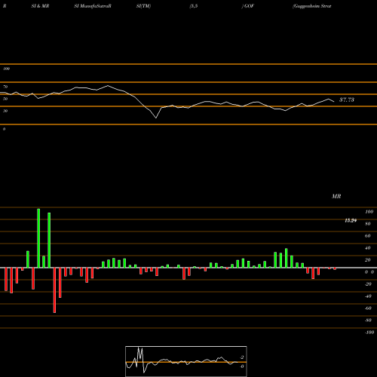Click the 'SI MunafaSutraR' header text
This screenshot has height=377, width=377.
(x=93, y=6)
